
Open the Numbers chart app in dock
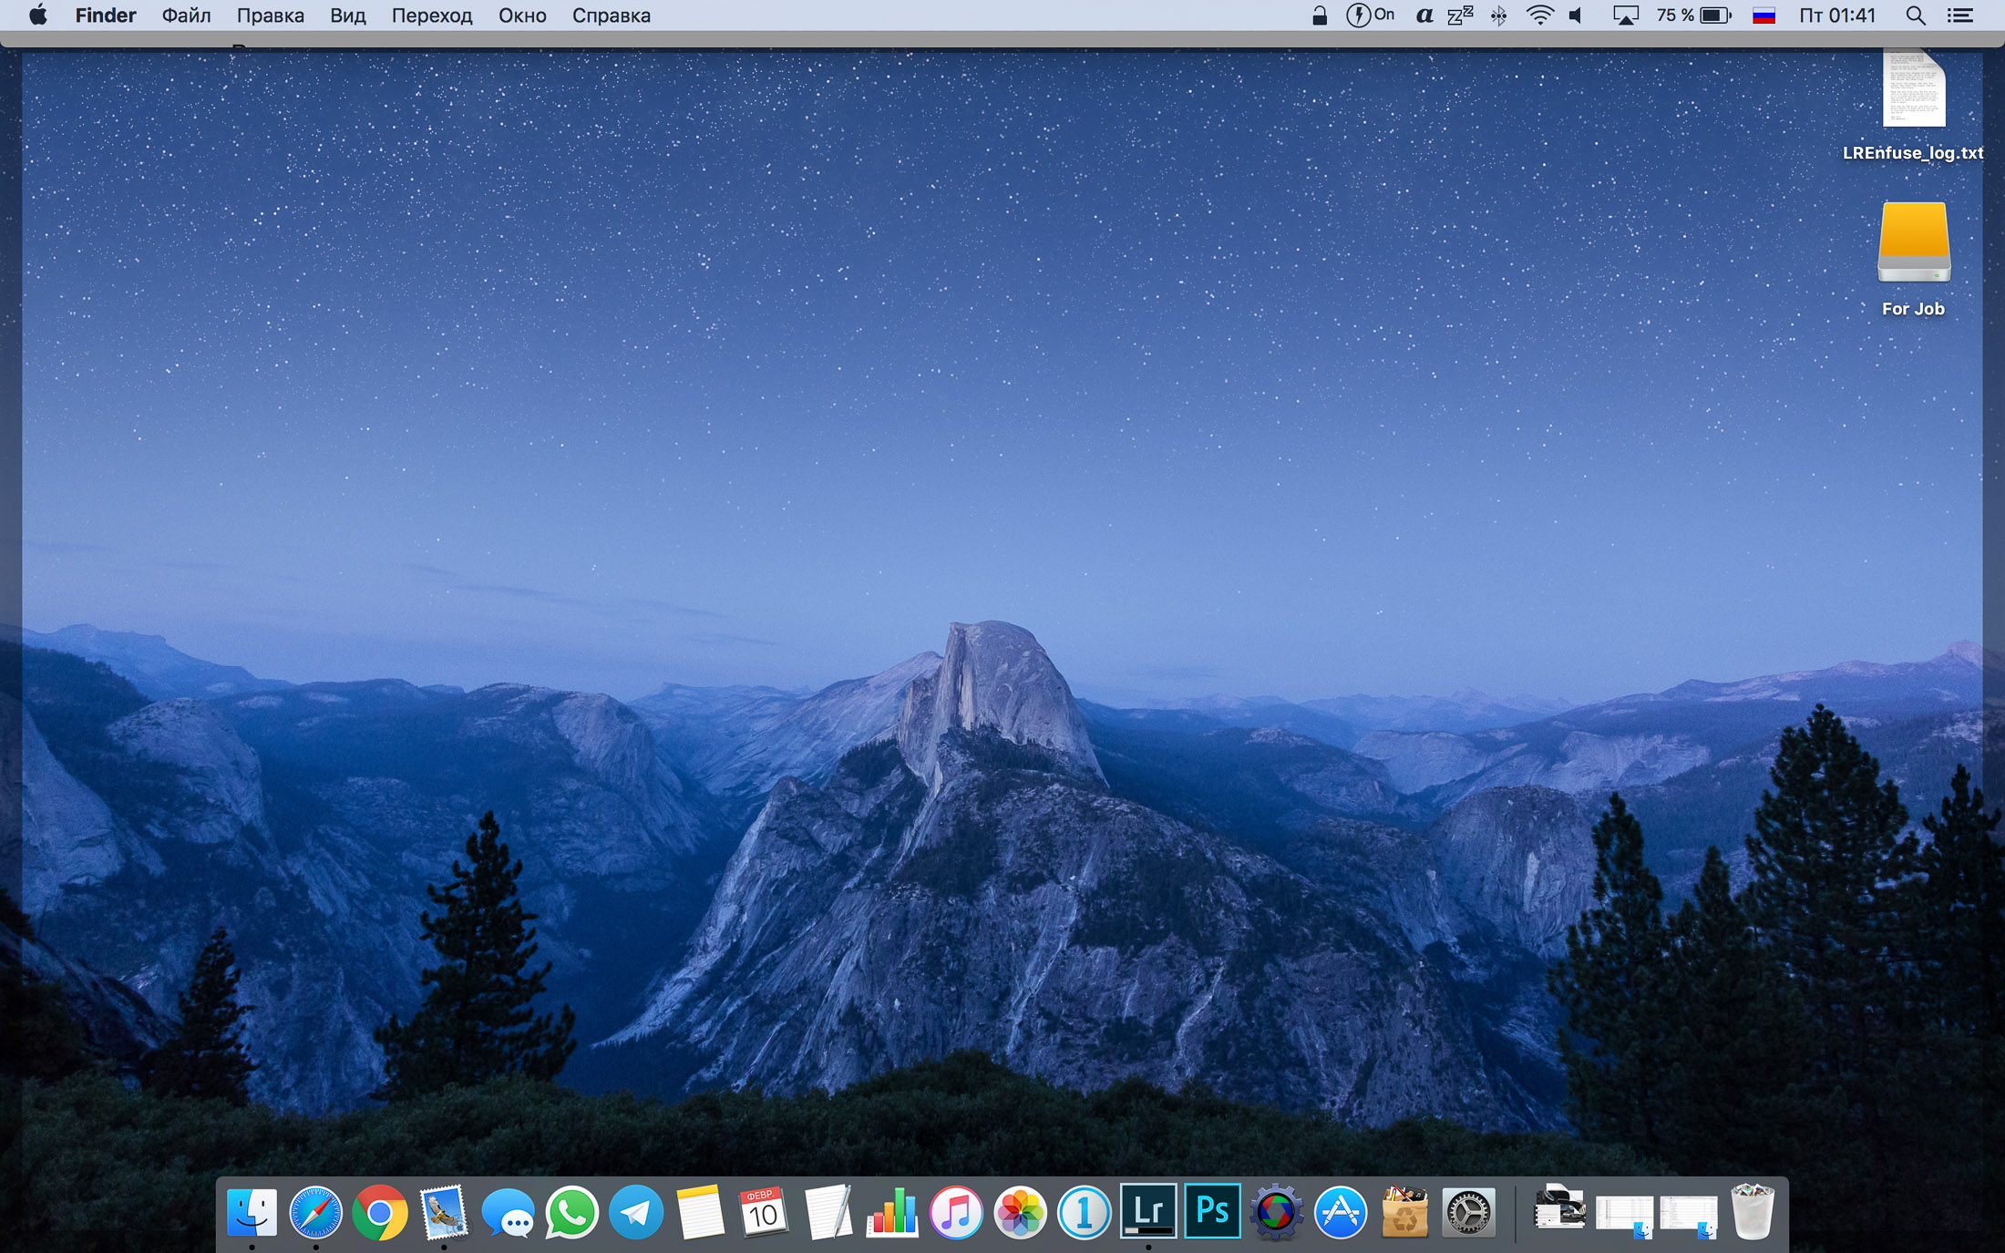(892, 1213)
